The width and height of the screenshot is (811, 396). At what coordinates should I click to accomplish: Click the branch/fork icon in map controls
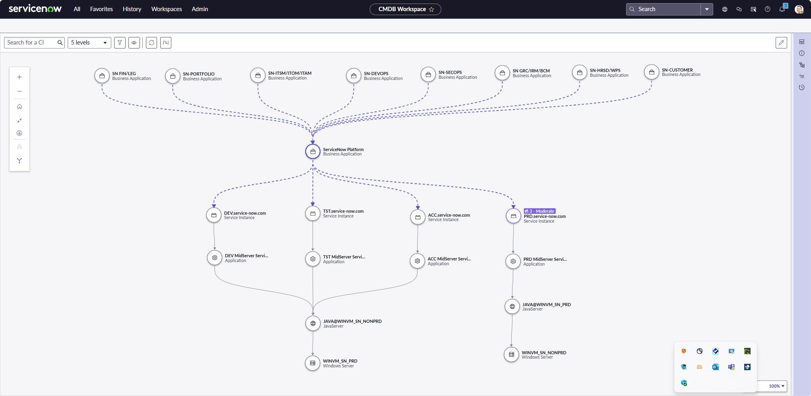click(x=19, y=161)
